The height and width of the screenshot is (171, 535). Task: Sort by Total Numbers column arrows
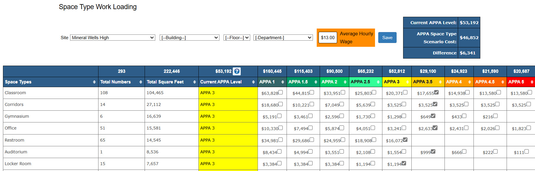coord(141,82)
